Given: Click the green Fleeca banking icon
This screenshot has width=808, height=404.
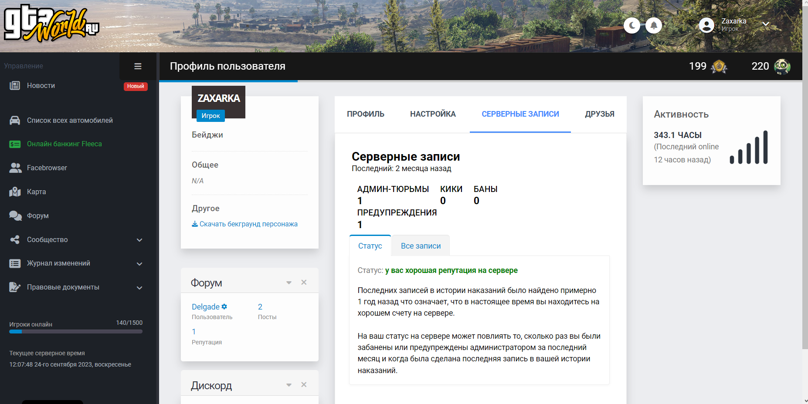Looking at the screenshot, I should [x=15, y=144].
